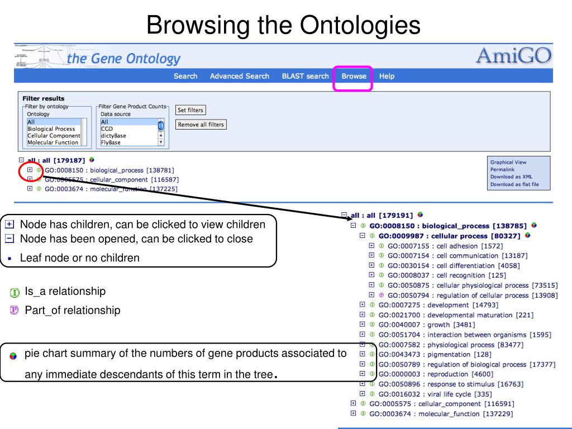Collapse cellular process [80327] node
The height and width of the screenshot is (429, 572).
[x=362, y=236]
